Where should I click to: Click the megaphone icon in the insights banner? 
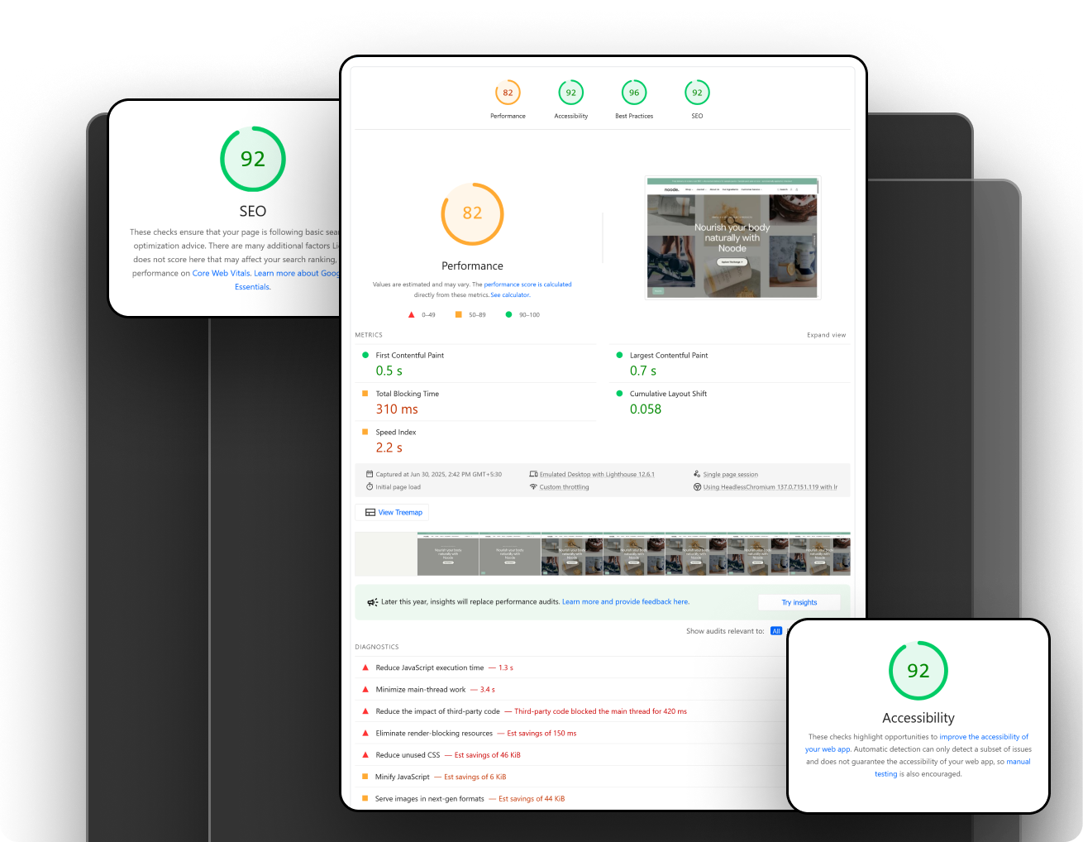coord(372,602)
